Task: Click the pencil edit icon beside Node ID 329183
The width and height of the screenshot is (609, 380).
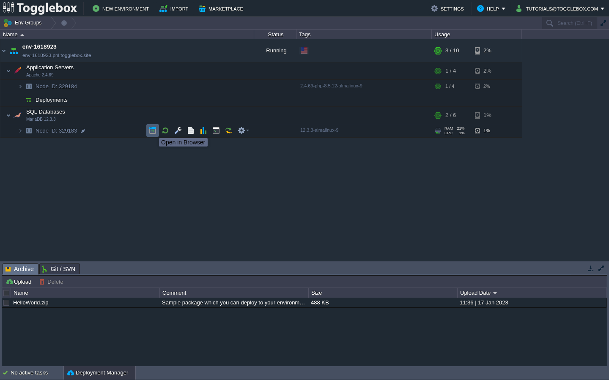Action: coord(83,131)
